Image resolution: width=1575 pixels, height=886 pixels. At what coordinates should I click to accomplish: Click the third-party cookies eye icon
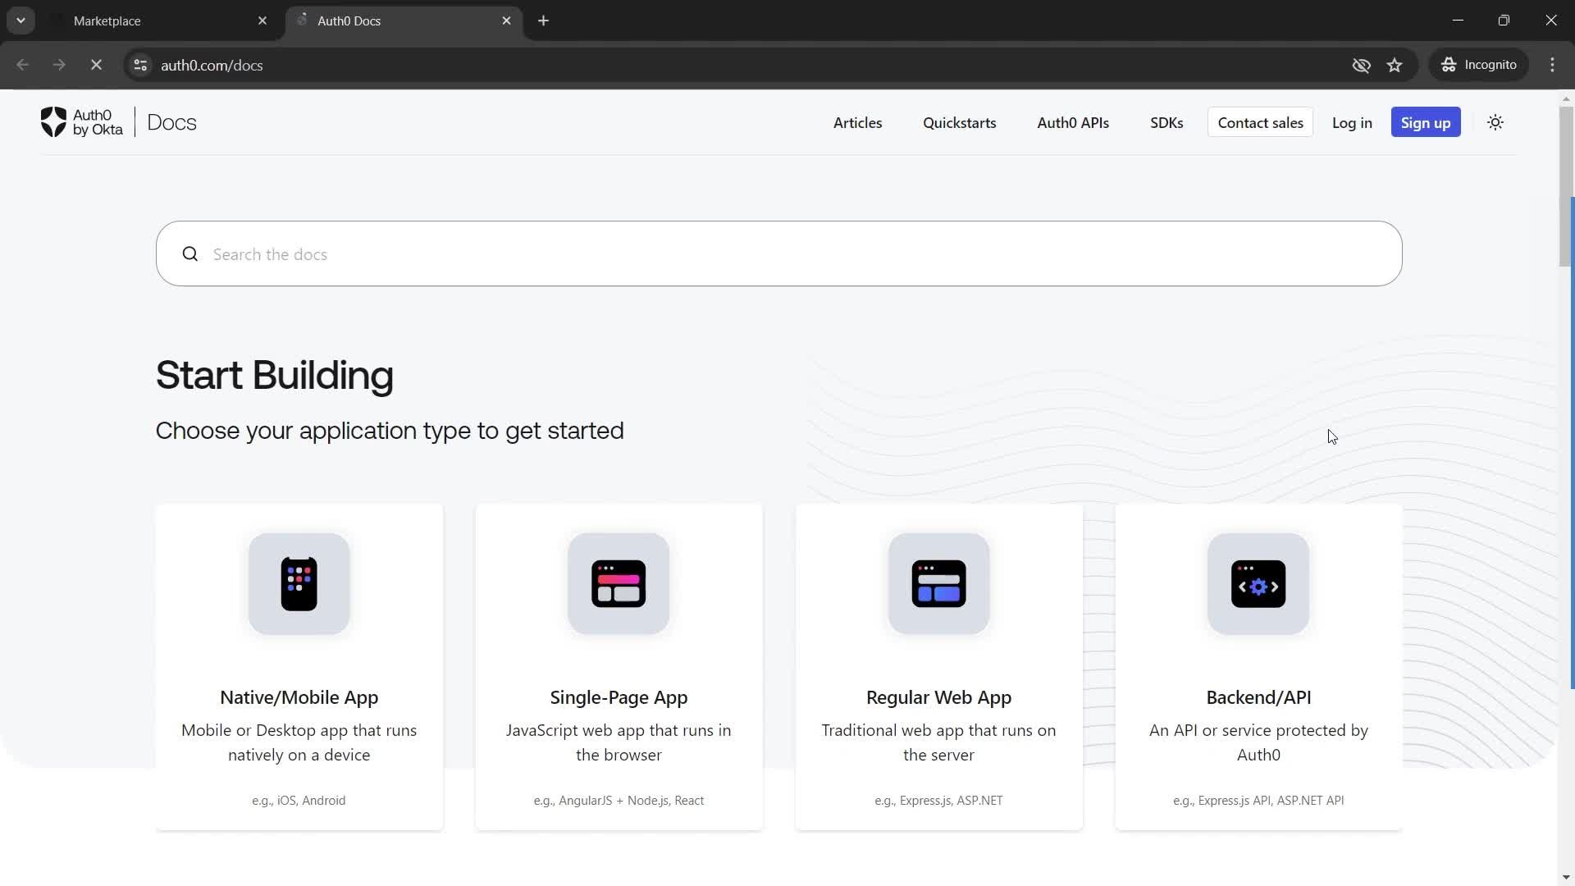tap(1361, 65)
